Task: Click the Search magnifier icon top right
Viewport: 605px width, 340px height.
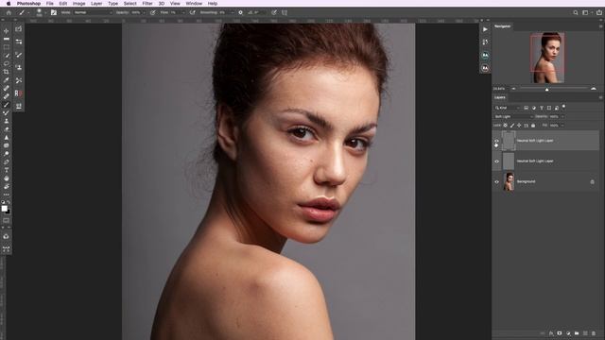Action: pos(576,12)
